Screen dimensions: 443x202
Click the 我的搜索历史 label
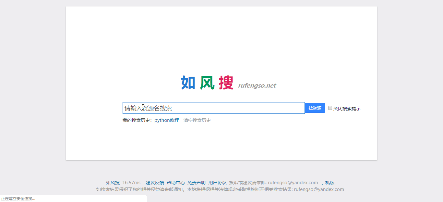(x=138, y=120)
